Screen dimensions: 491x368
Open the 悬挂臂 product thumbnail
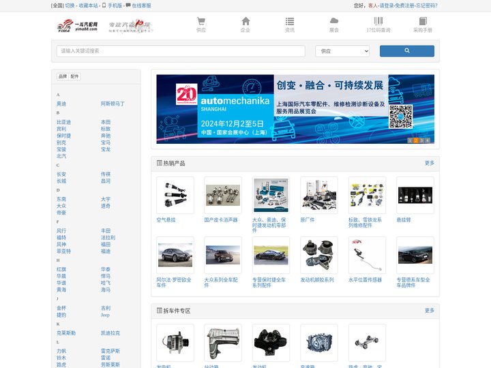tap(415, 196)
